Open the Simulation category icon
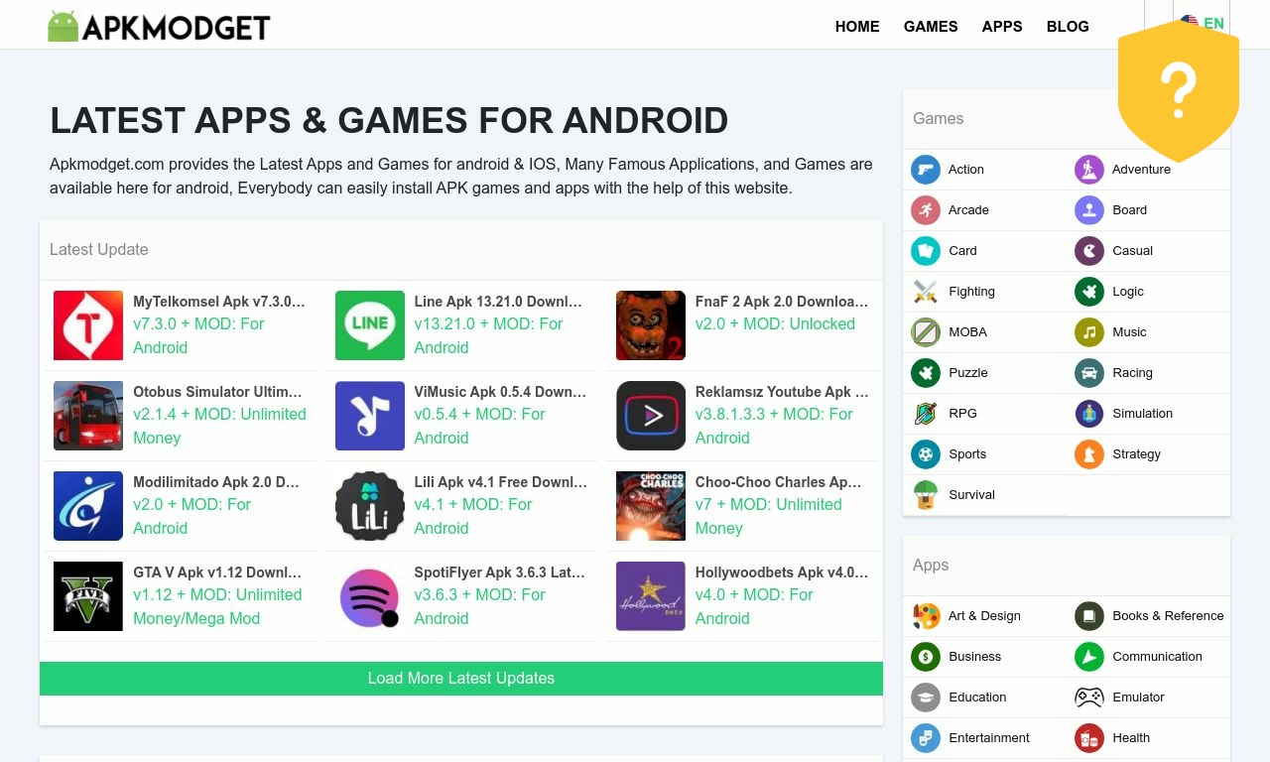 coord(1089,414)
